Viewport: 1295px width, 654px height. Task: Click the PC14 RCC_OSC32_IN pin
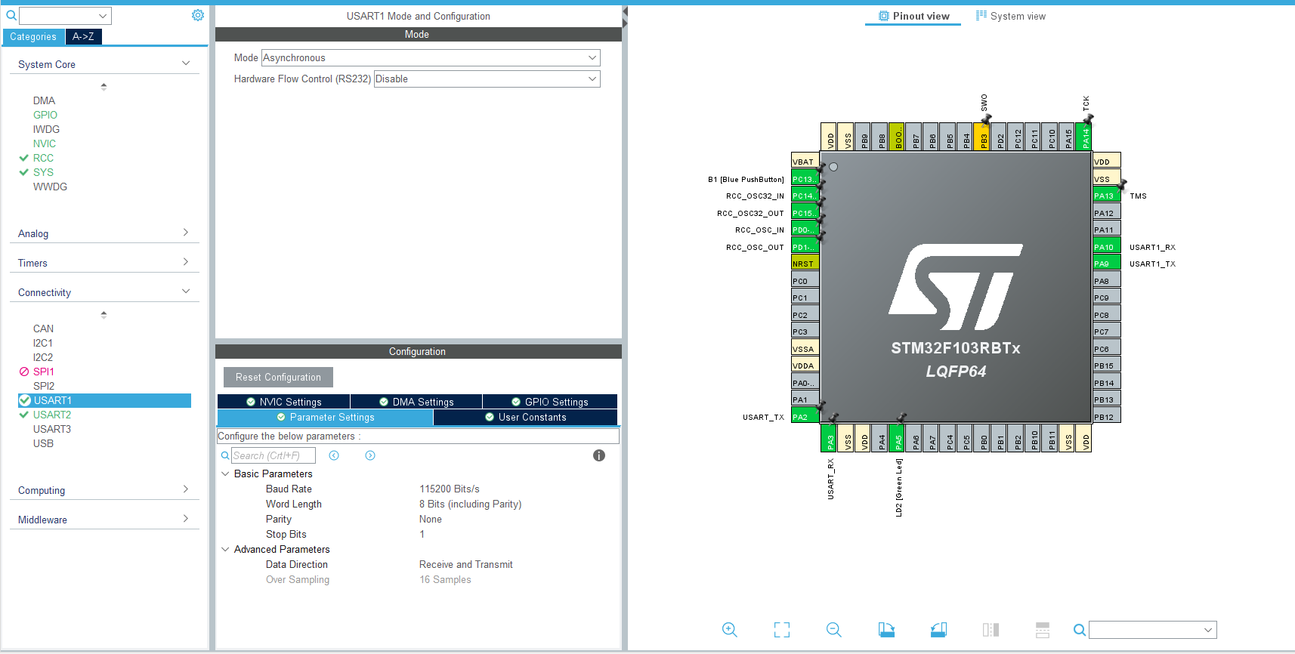pyautogui.click(x=805, y=196)
